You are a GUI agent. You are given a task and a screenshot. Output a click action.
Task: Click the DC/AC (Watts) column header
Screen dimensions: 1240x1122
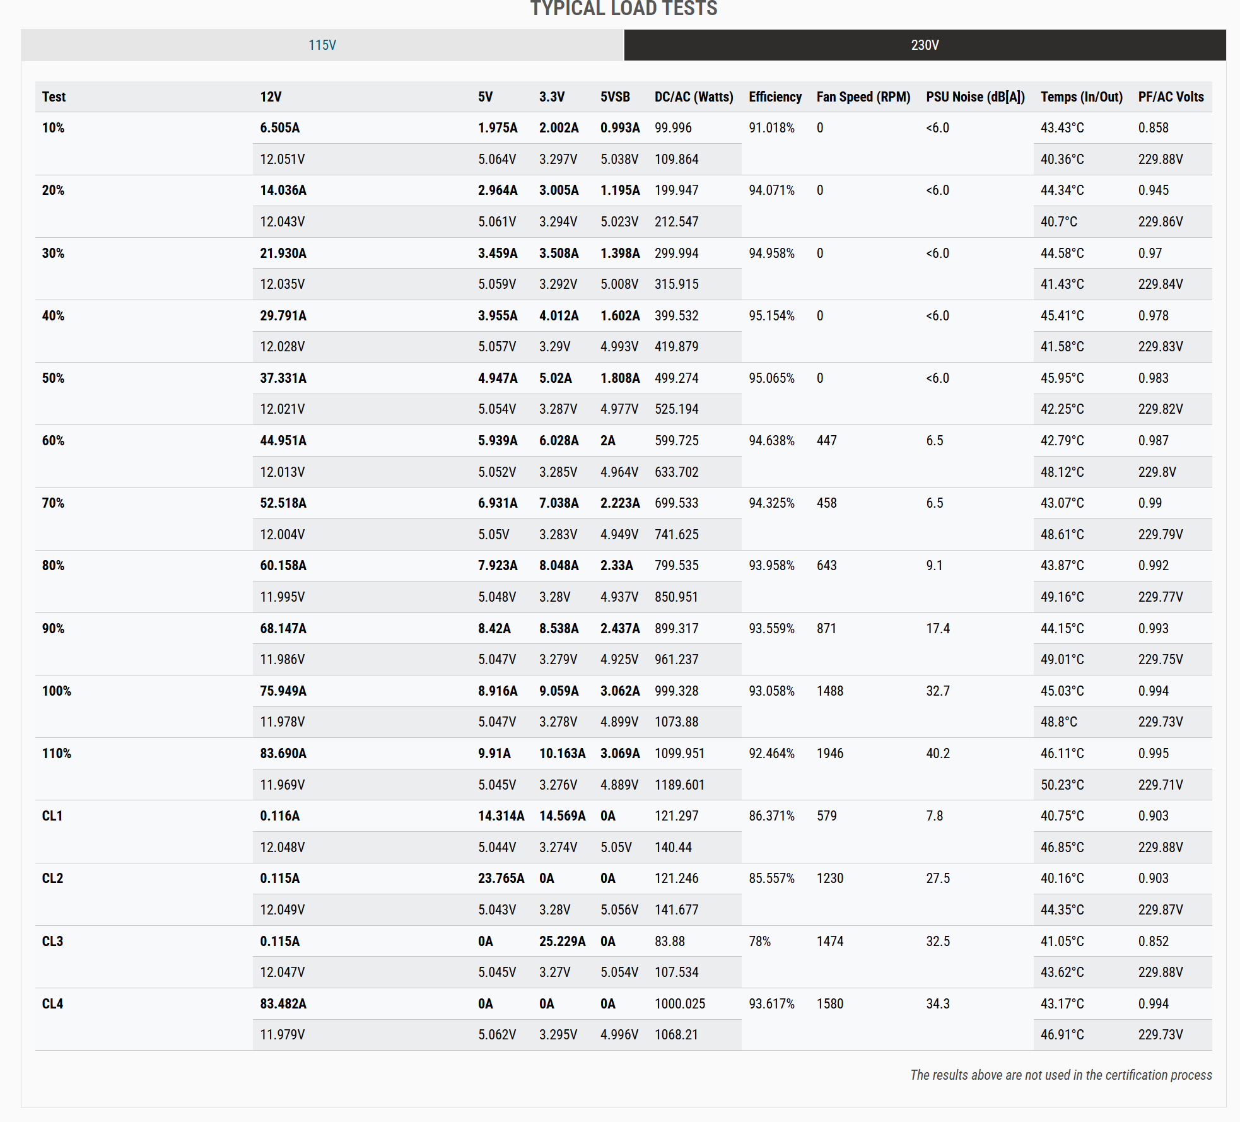pos(693,97)
